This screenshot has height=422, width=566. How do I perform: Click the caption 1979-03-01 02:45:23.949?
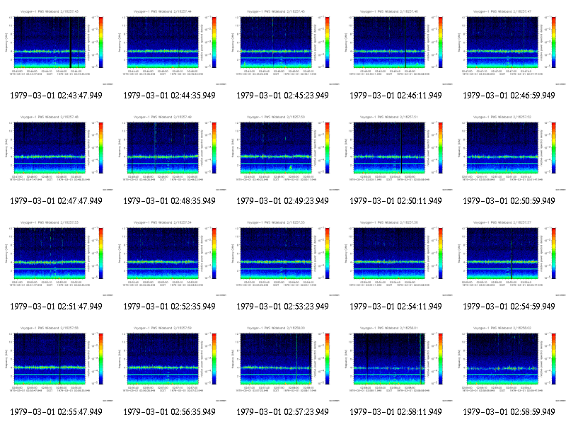click(282, 96)
